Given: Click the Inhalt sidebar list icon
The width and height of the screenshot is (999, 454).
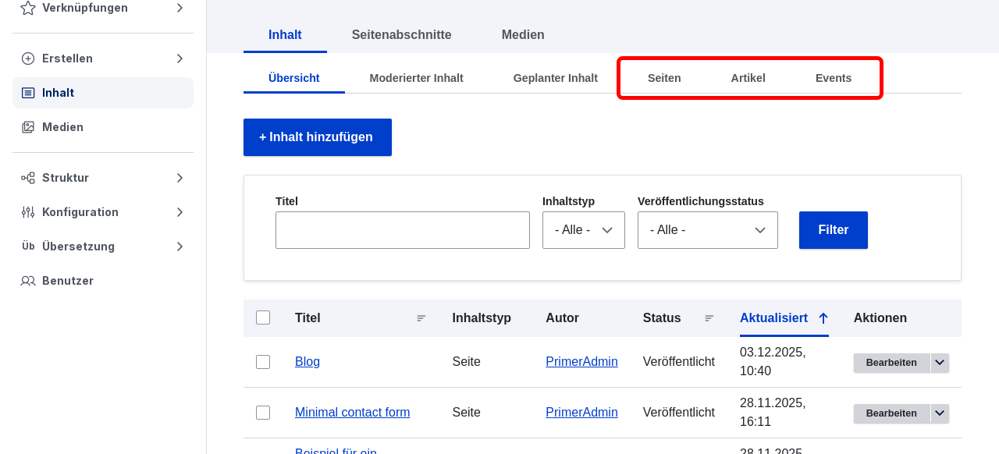Looking at the screenshot, I should (x=28, y=93).
